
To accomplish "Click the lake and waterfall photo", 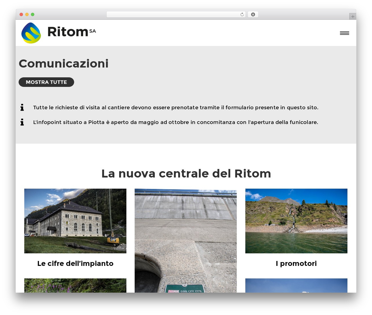I will (x=296, y=221).
